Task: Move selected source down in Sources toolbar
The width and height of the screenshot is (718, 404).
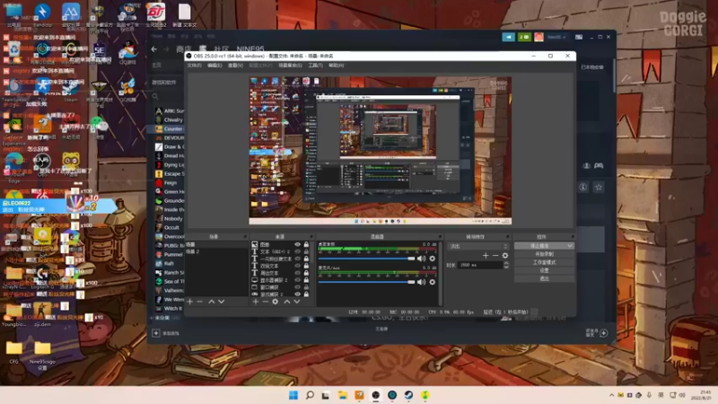Action: click(297, 302)
